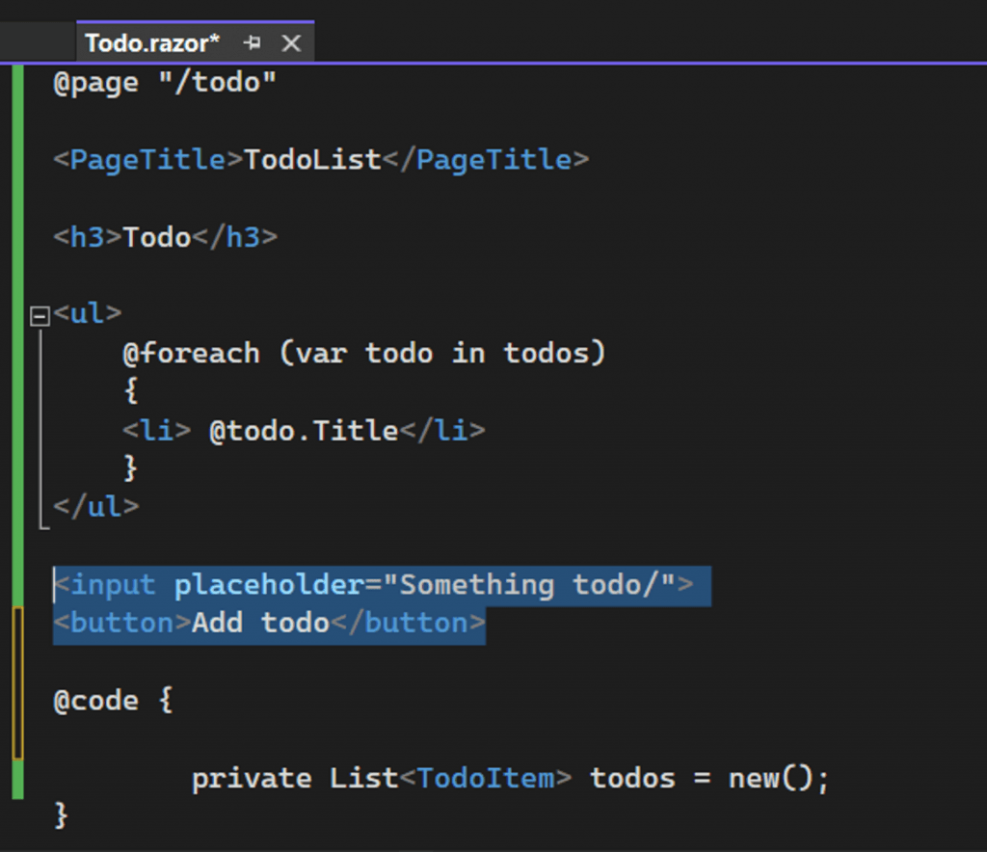The width and height of the screenshot is (987, 852).
Task: Click the closing ul tag
Action: pos(96,507)
